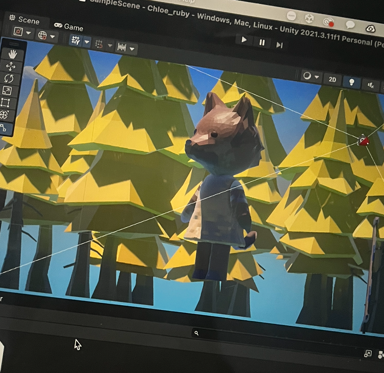Click the overlay toolbar drag handle

point(14,44)
